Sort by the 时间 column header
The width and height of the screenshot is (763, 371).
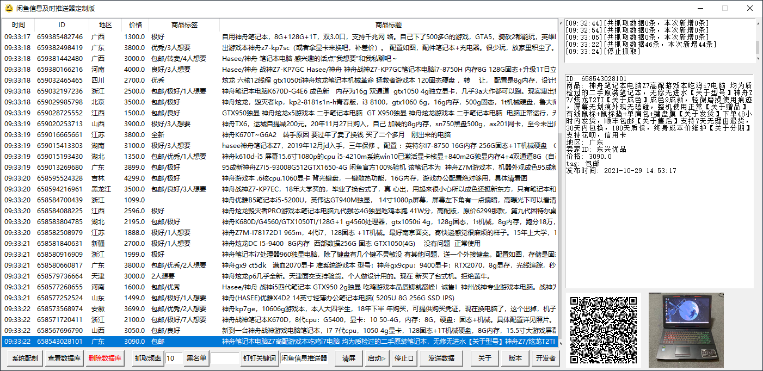(x=19, y=25)
